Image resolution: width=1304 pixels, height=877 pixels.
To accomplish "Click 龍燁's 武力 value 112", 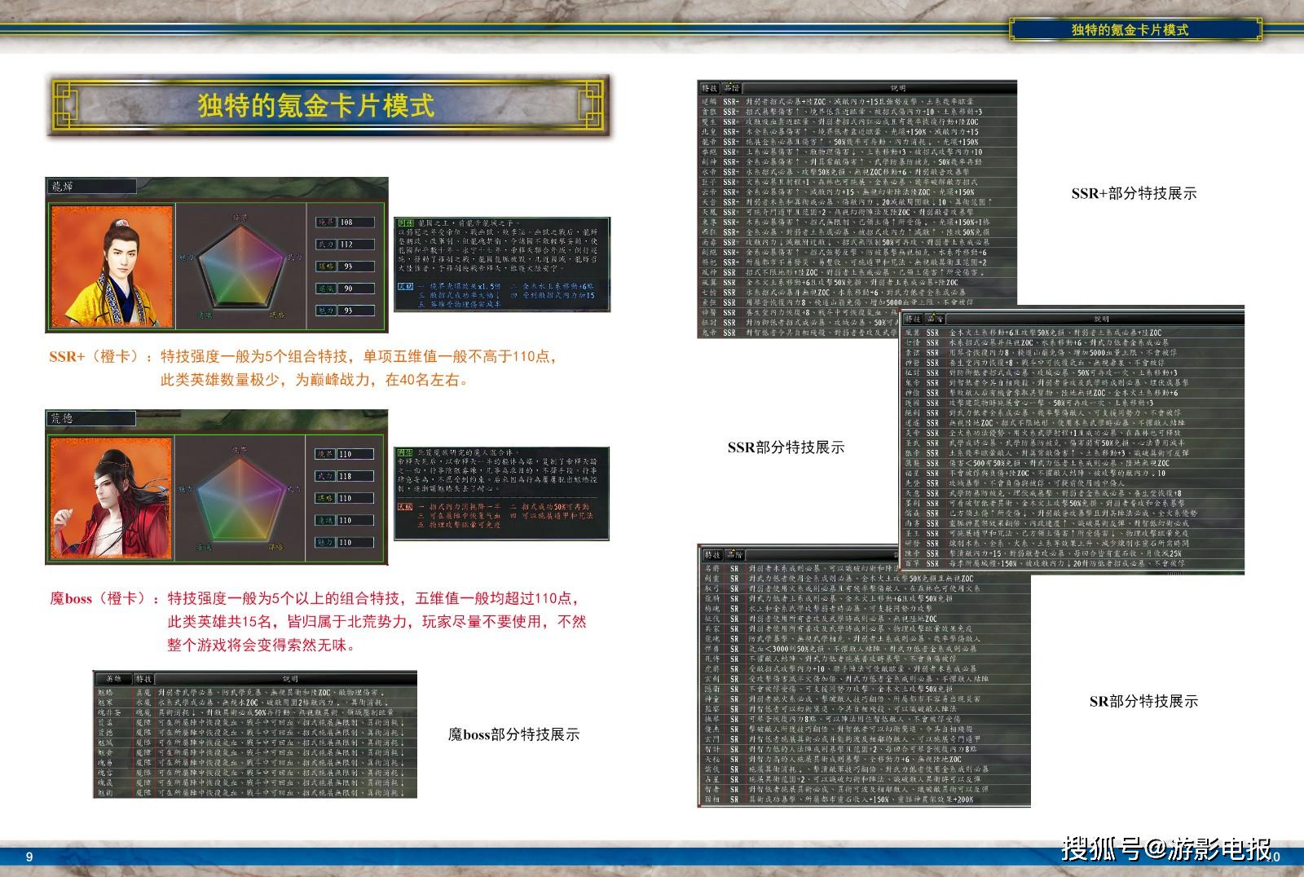I will (356, 244).
